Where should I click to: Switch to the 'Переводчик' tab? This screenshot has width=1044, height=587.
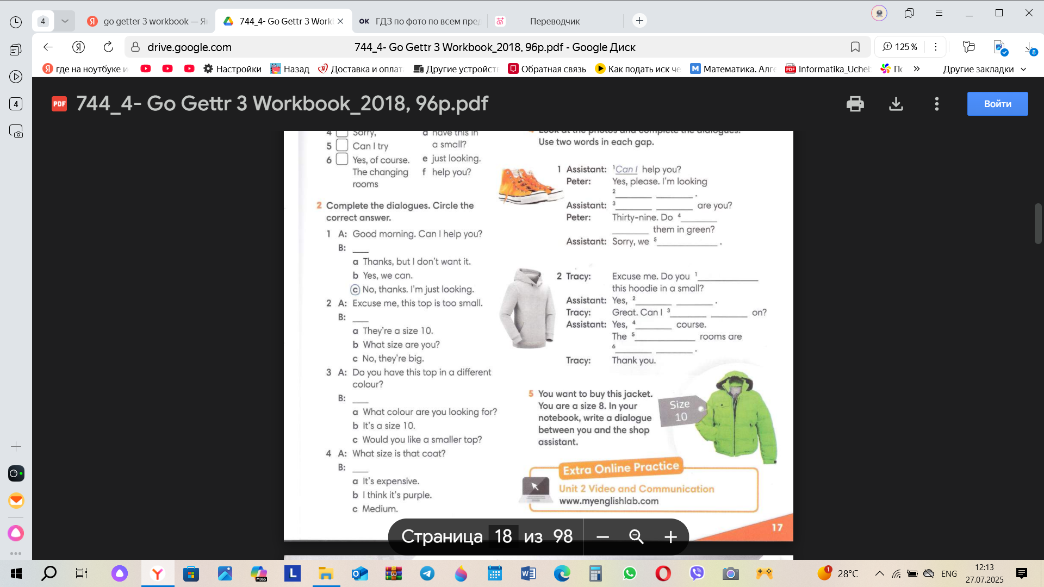pyautogui.click(x=555, y=21)
